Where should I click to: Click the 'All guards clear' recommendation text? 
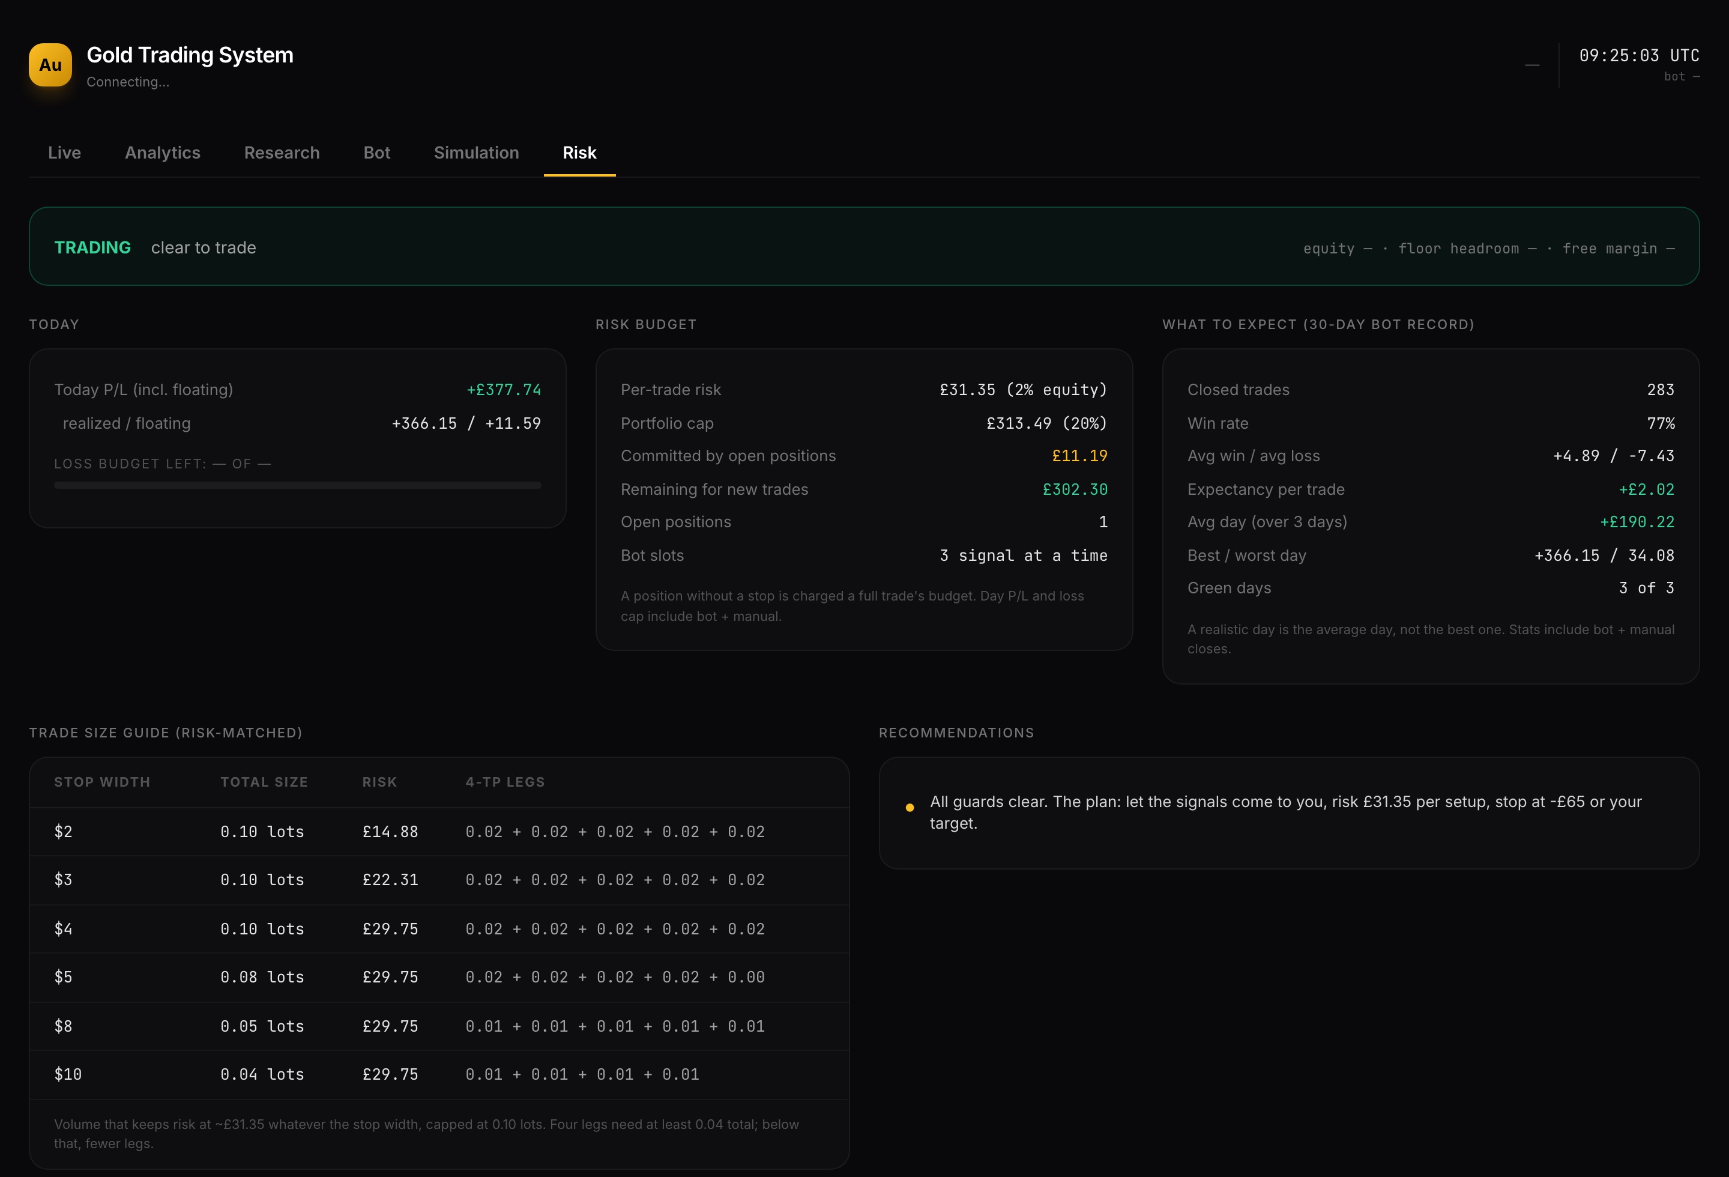(x=1285, y=812)
